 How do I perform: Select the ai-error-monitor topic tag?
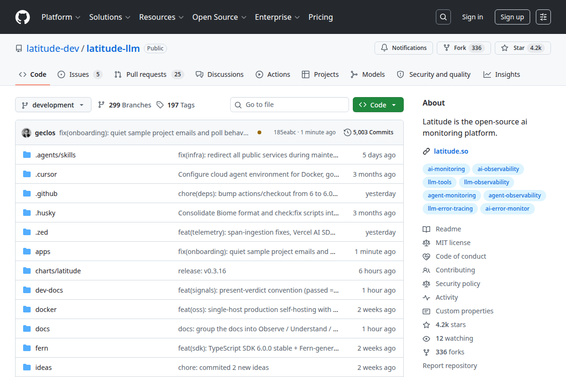[508, 209]
